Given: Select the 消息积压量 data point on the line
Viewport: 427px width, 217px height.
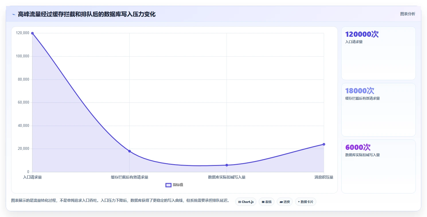Looking at the screenshot, I should tap(324, 144).
